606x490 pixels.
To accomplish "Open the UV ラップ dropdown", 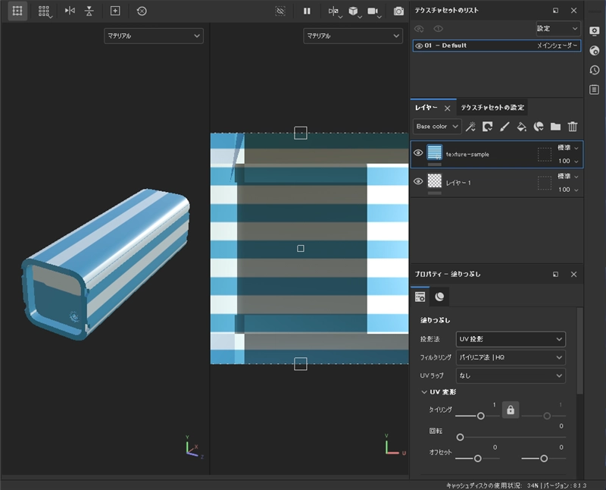I will pos(511,375).
